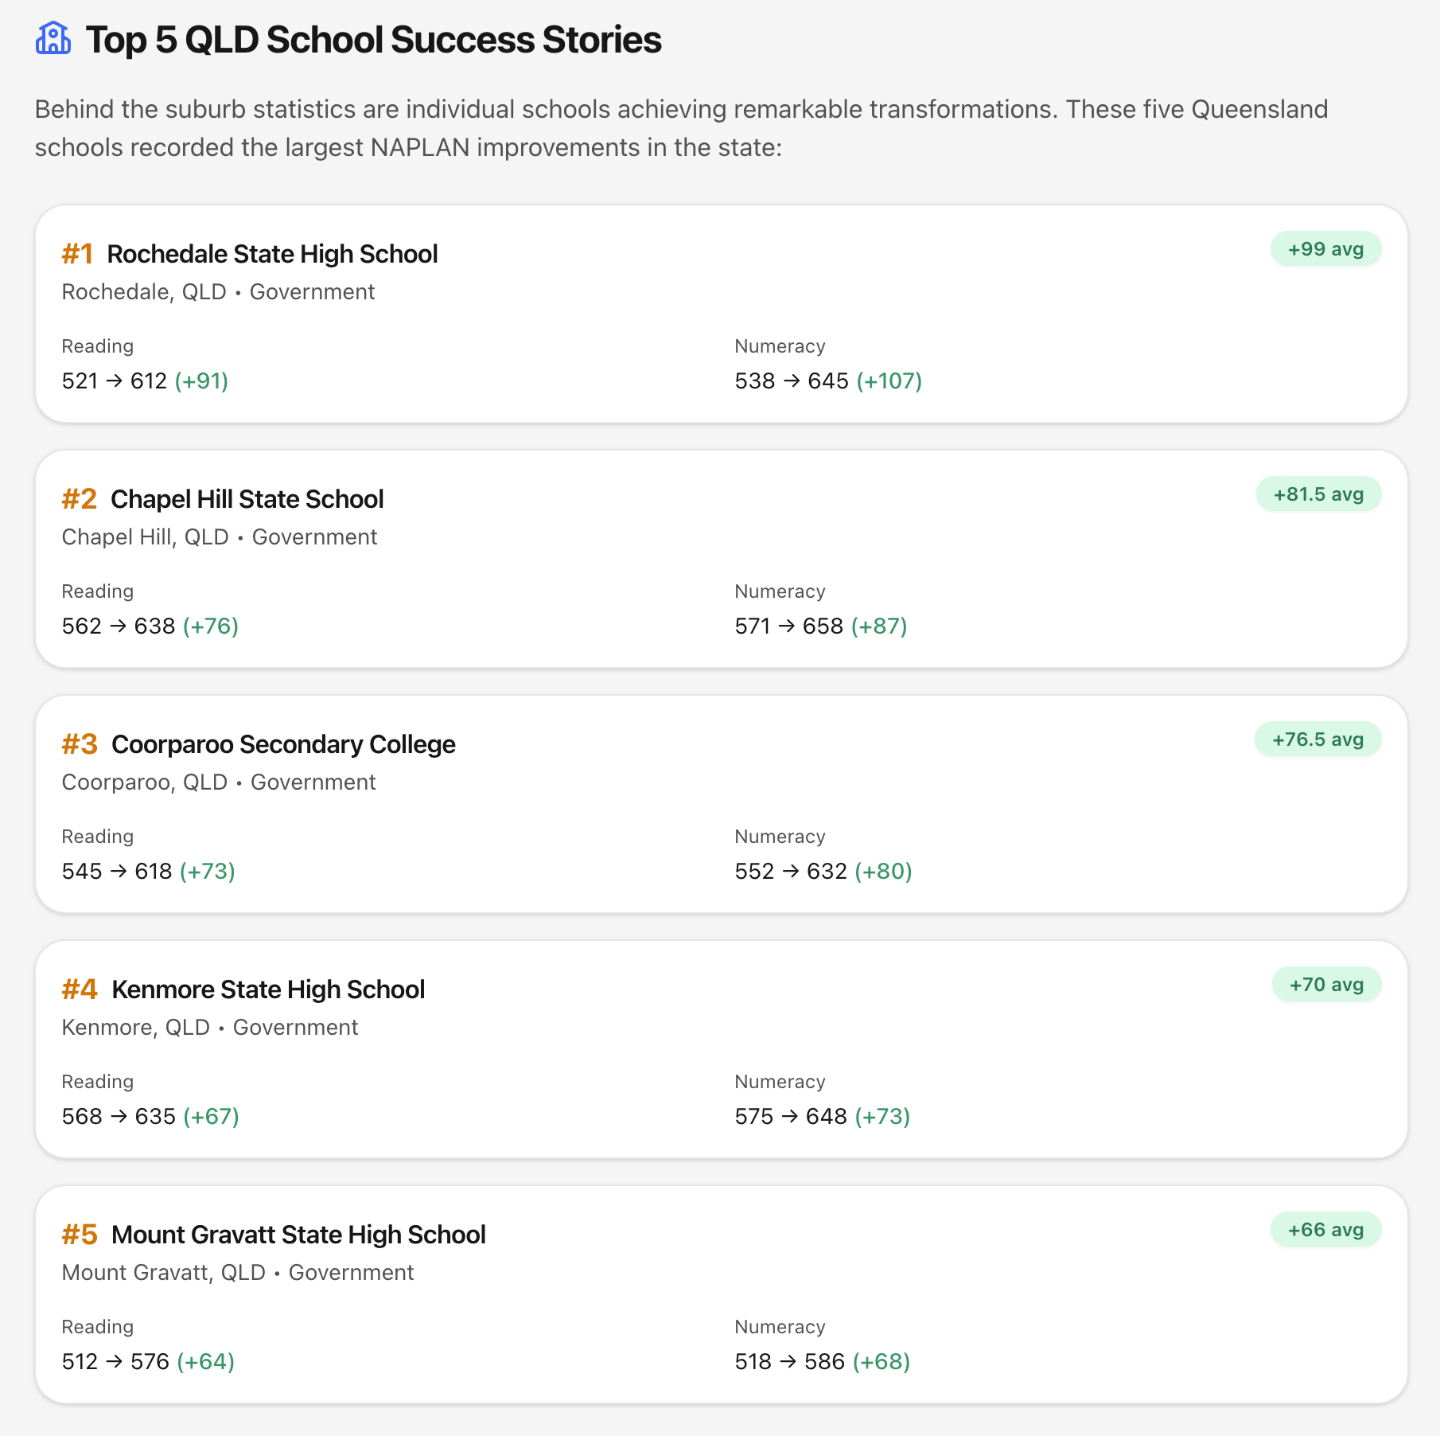Select the #2 rank label

coord(79,499)
